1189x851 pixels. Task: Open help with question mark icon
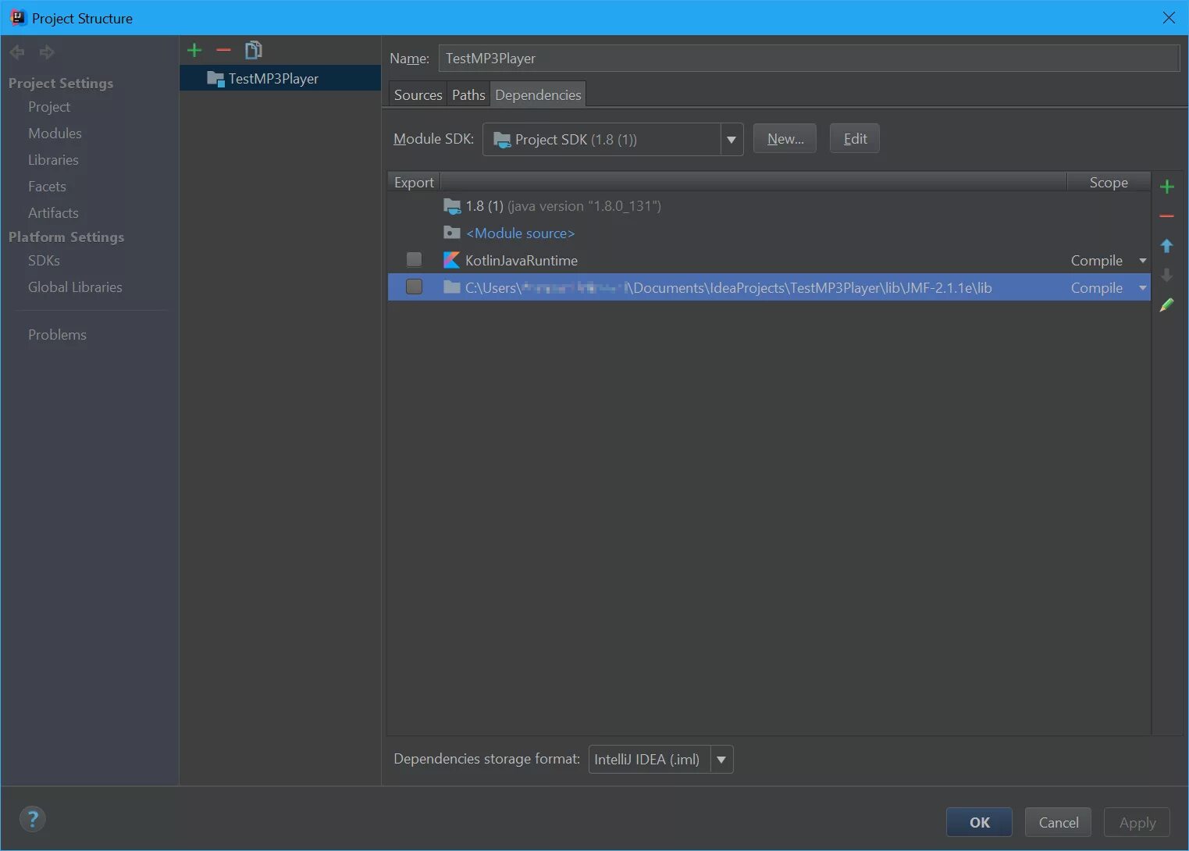coord(33,819)
